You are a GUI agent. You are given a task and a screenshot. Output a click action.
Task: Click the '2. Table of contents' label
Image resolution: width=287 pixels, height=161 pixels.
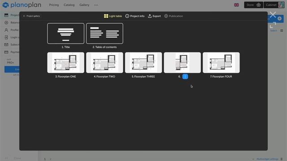(104, 47)
